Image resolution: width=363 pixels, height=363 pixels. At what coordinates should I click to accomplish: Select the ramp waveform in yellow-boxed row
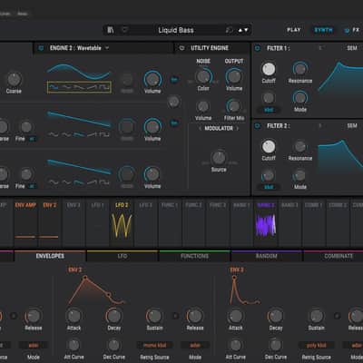(93, 87)
